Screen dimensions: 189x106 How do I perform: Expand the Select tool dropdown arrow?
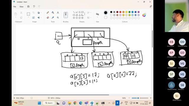coord(28,17)
